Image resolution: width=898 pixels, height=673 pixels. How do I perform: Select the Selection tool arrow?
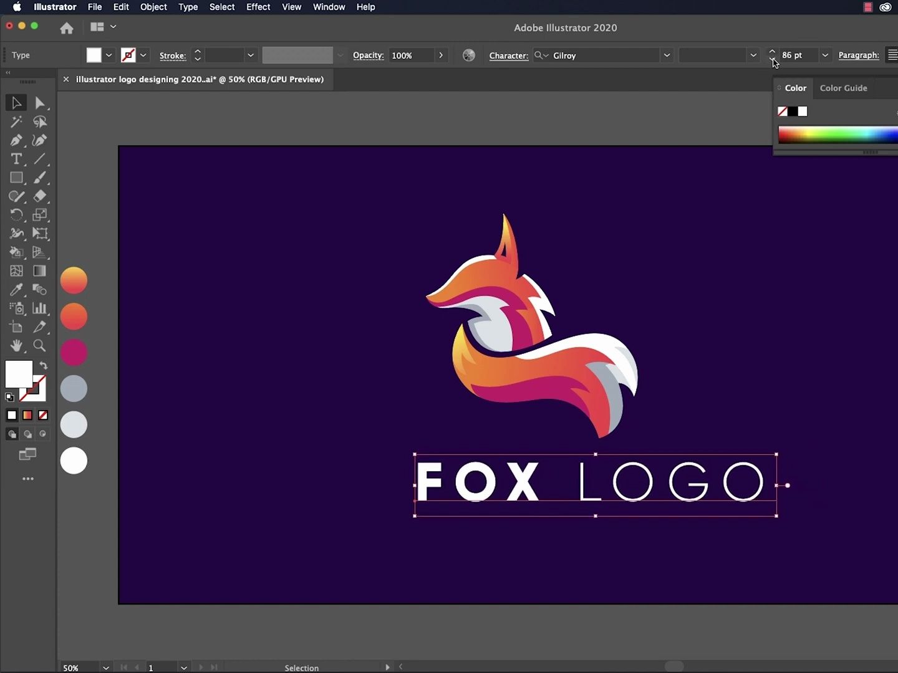point(16,103)
